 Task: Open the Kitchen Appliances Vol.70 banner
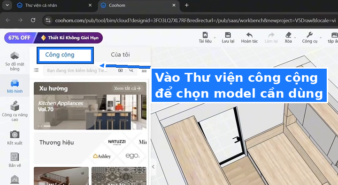(90, 106)
